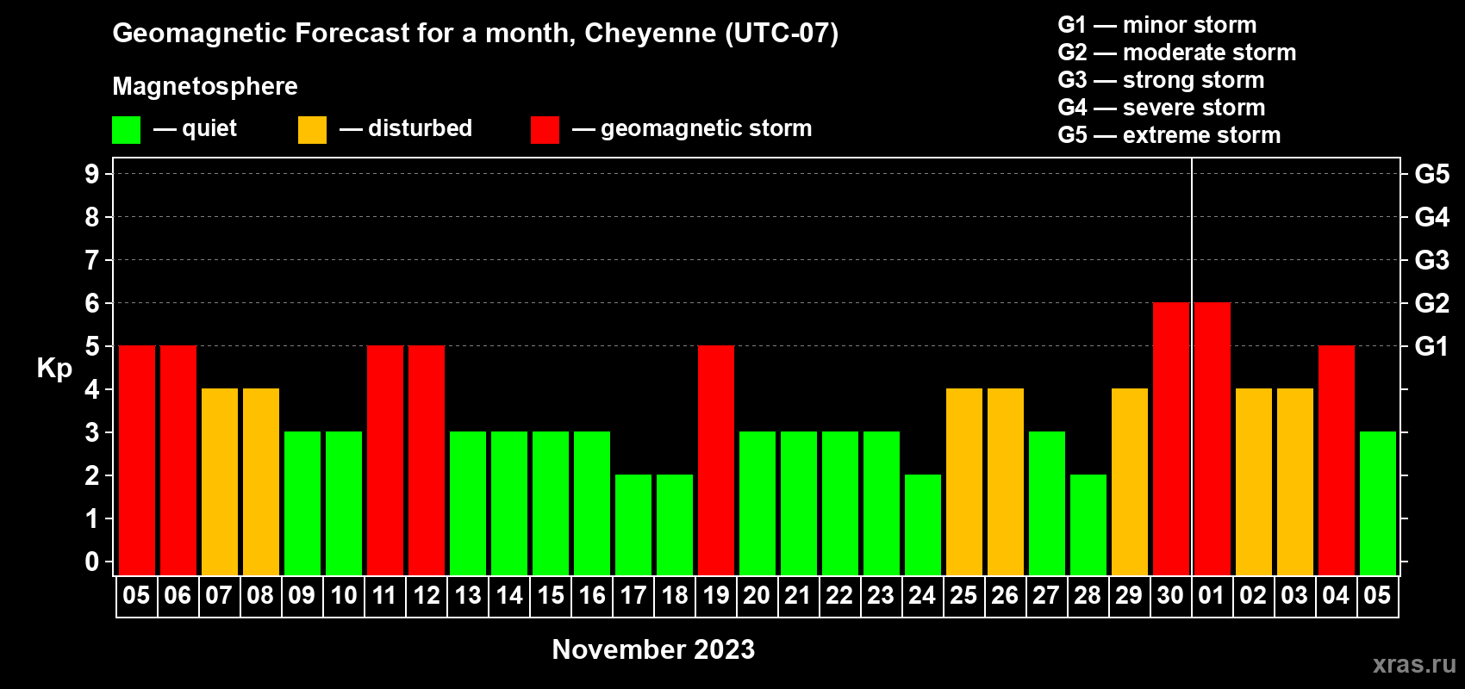Click the '— geomagnetic storm' legend label
The width and height of the screenshot is (1465, 689).
pyautogui.click(x=692, y=129)
